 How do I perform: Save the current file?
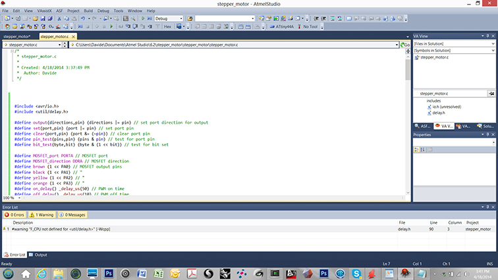click(x=43, y=18)
